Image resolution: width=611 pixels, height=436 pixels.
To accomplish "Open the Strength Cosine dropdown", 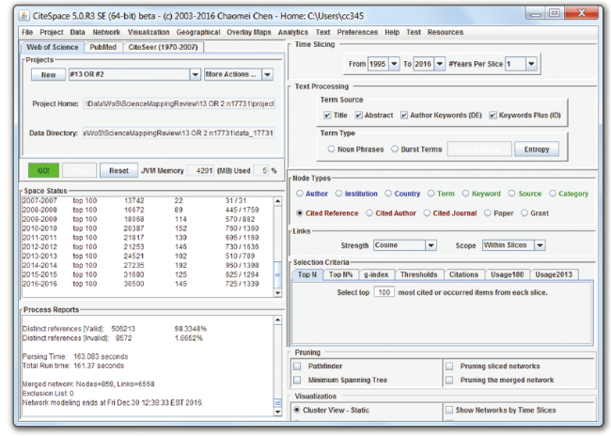I will coord(431,245).
